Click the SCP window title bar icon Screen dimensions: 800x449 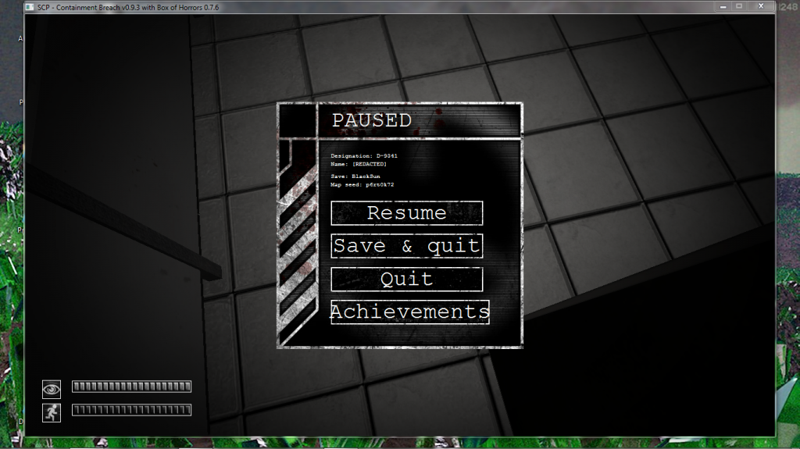tap(30, 7)
